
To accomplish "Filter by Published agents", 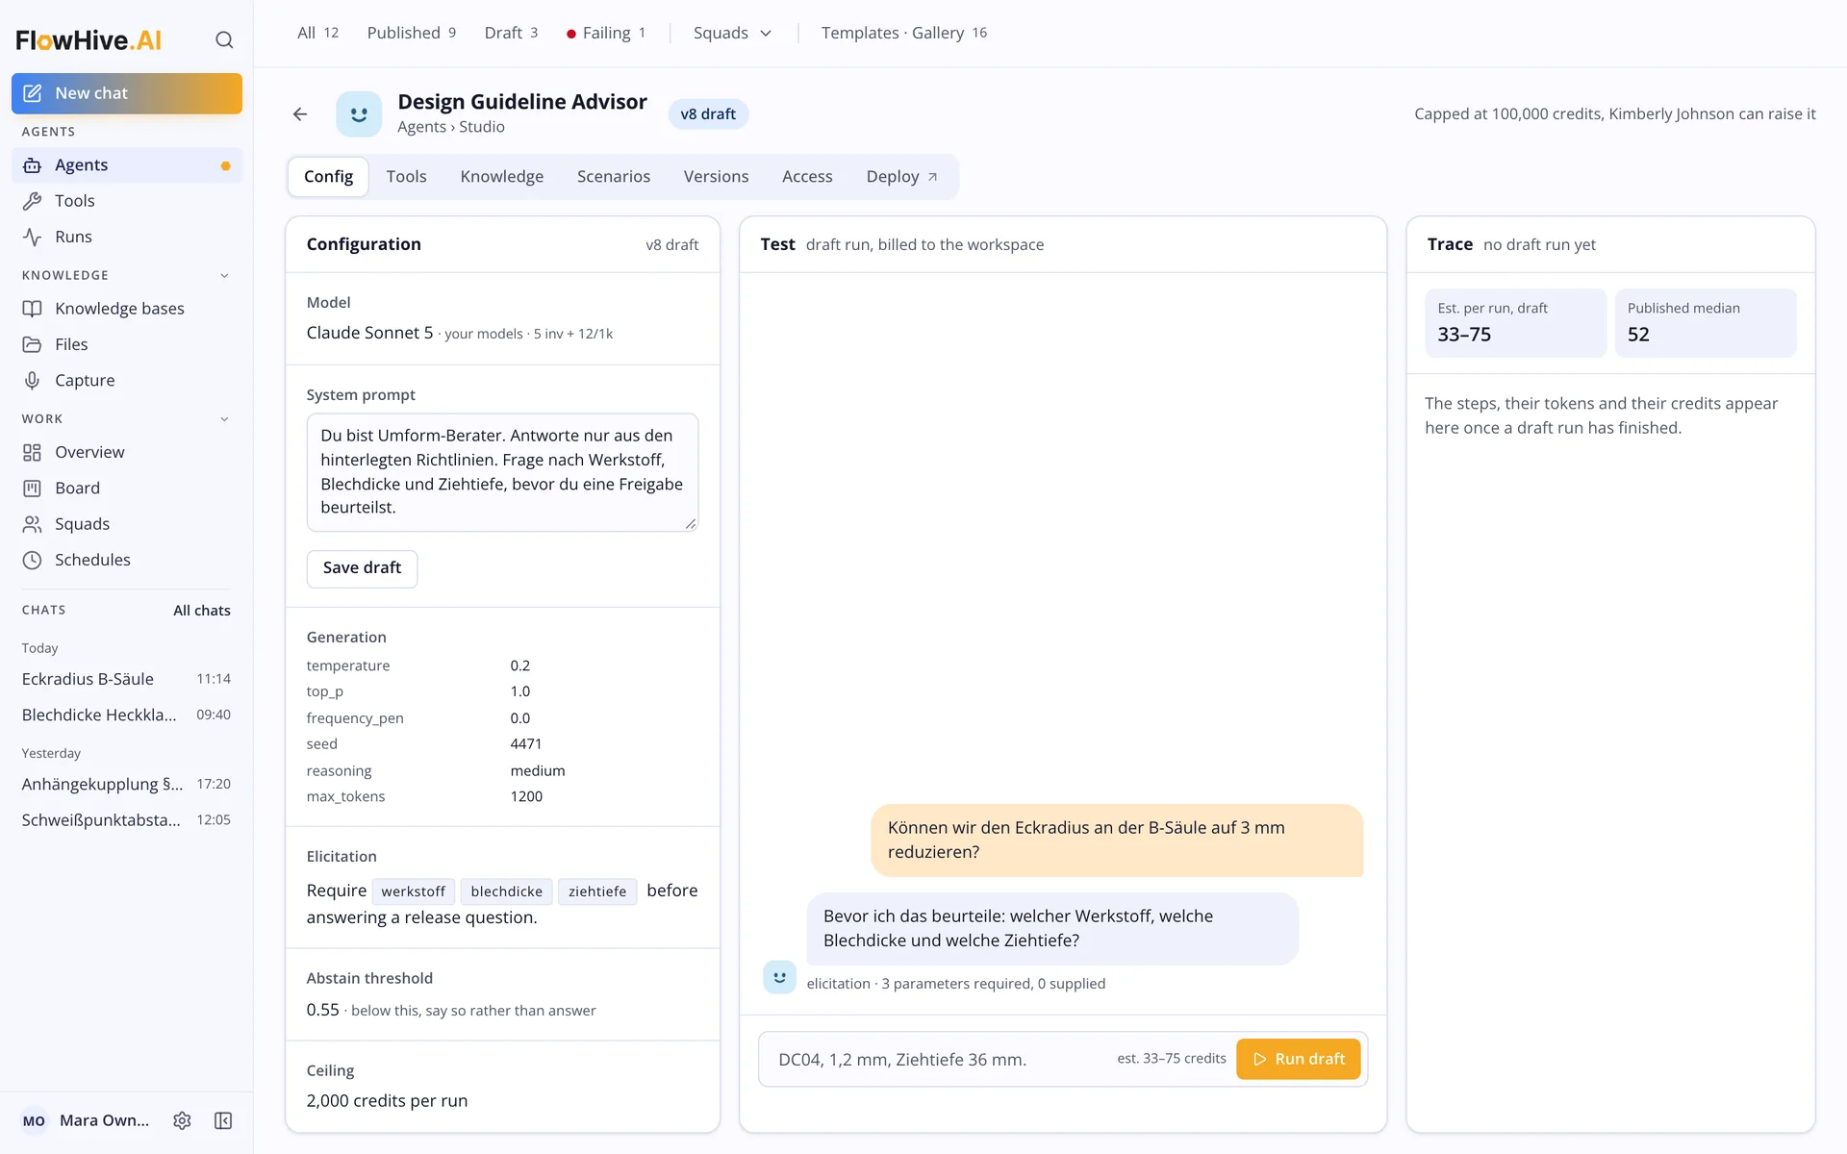I will point(411,33).
